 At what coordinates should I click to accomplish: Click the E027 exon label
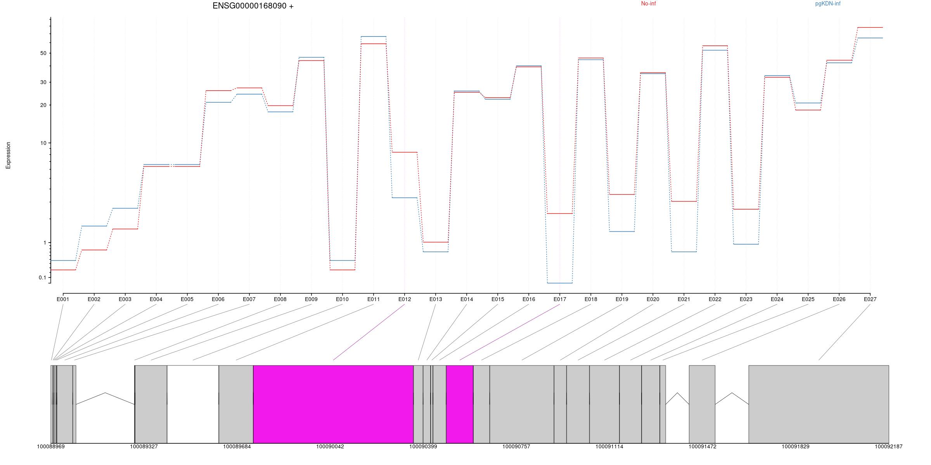click(x=870, y=299)
